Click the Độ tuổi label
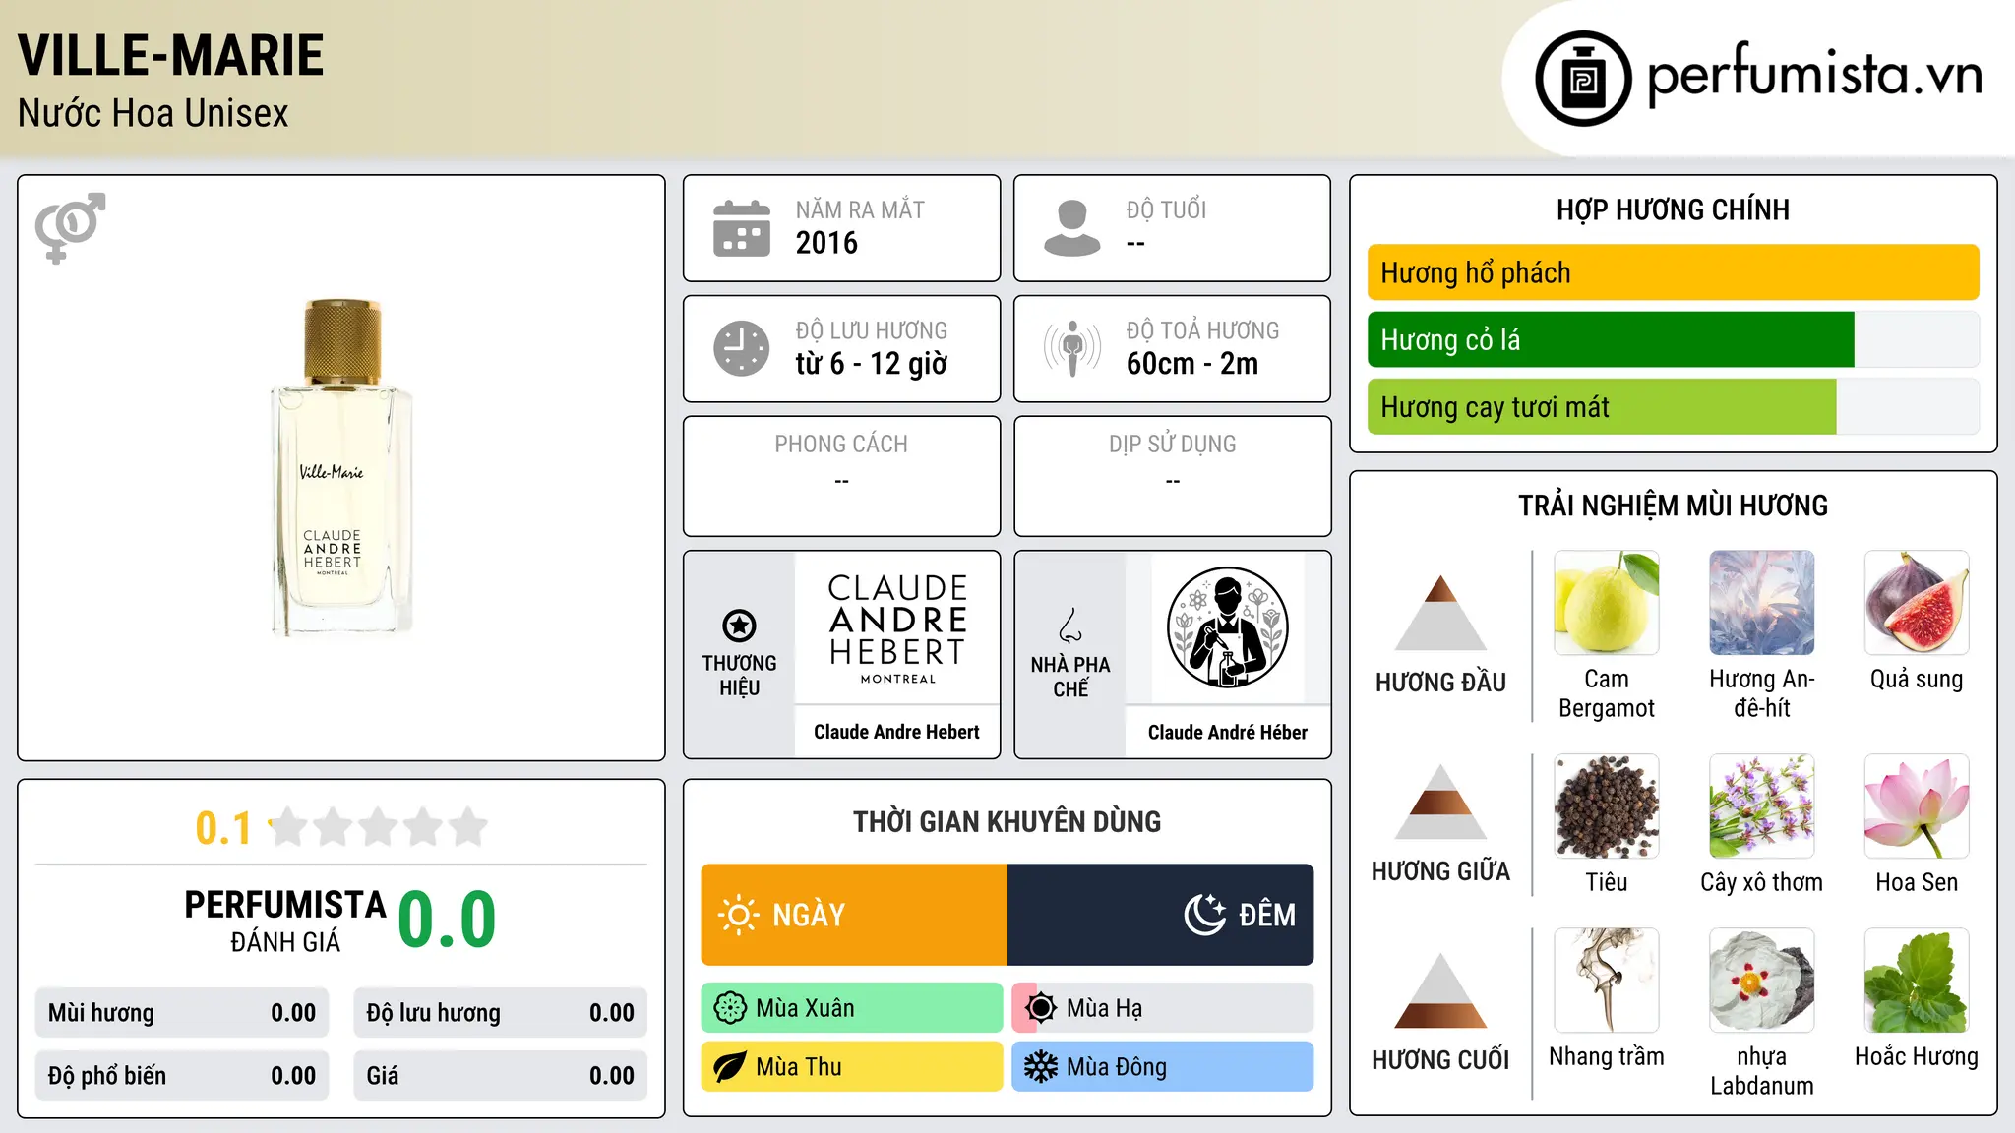 [x=1166, y=209]
